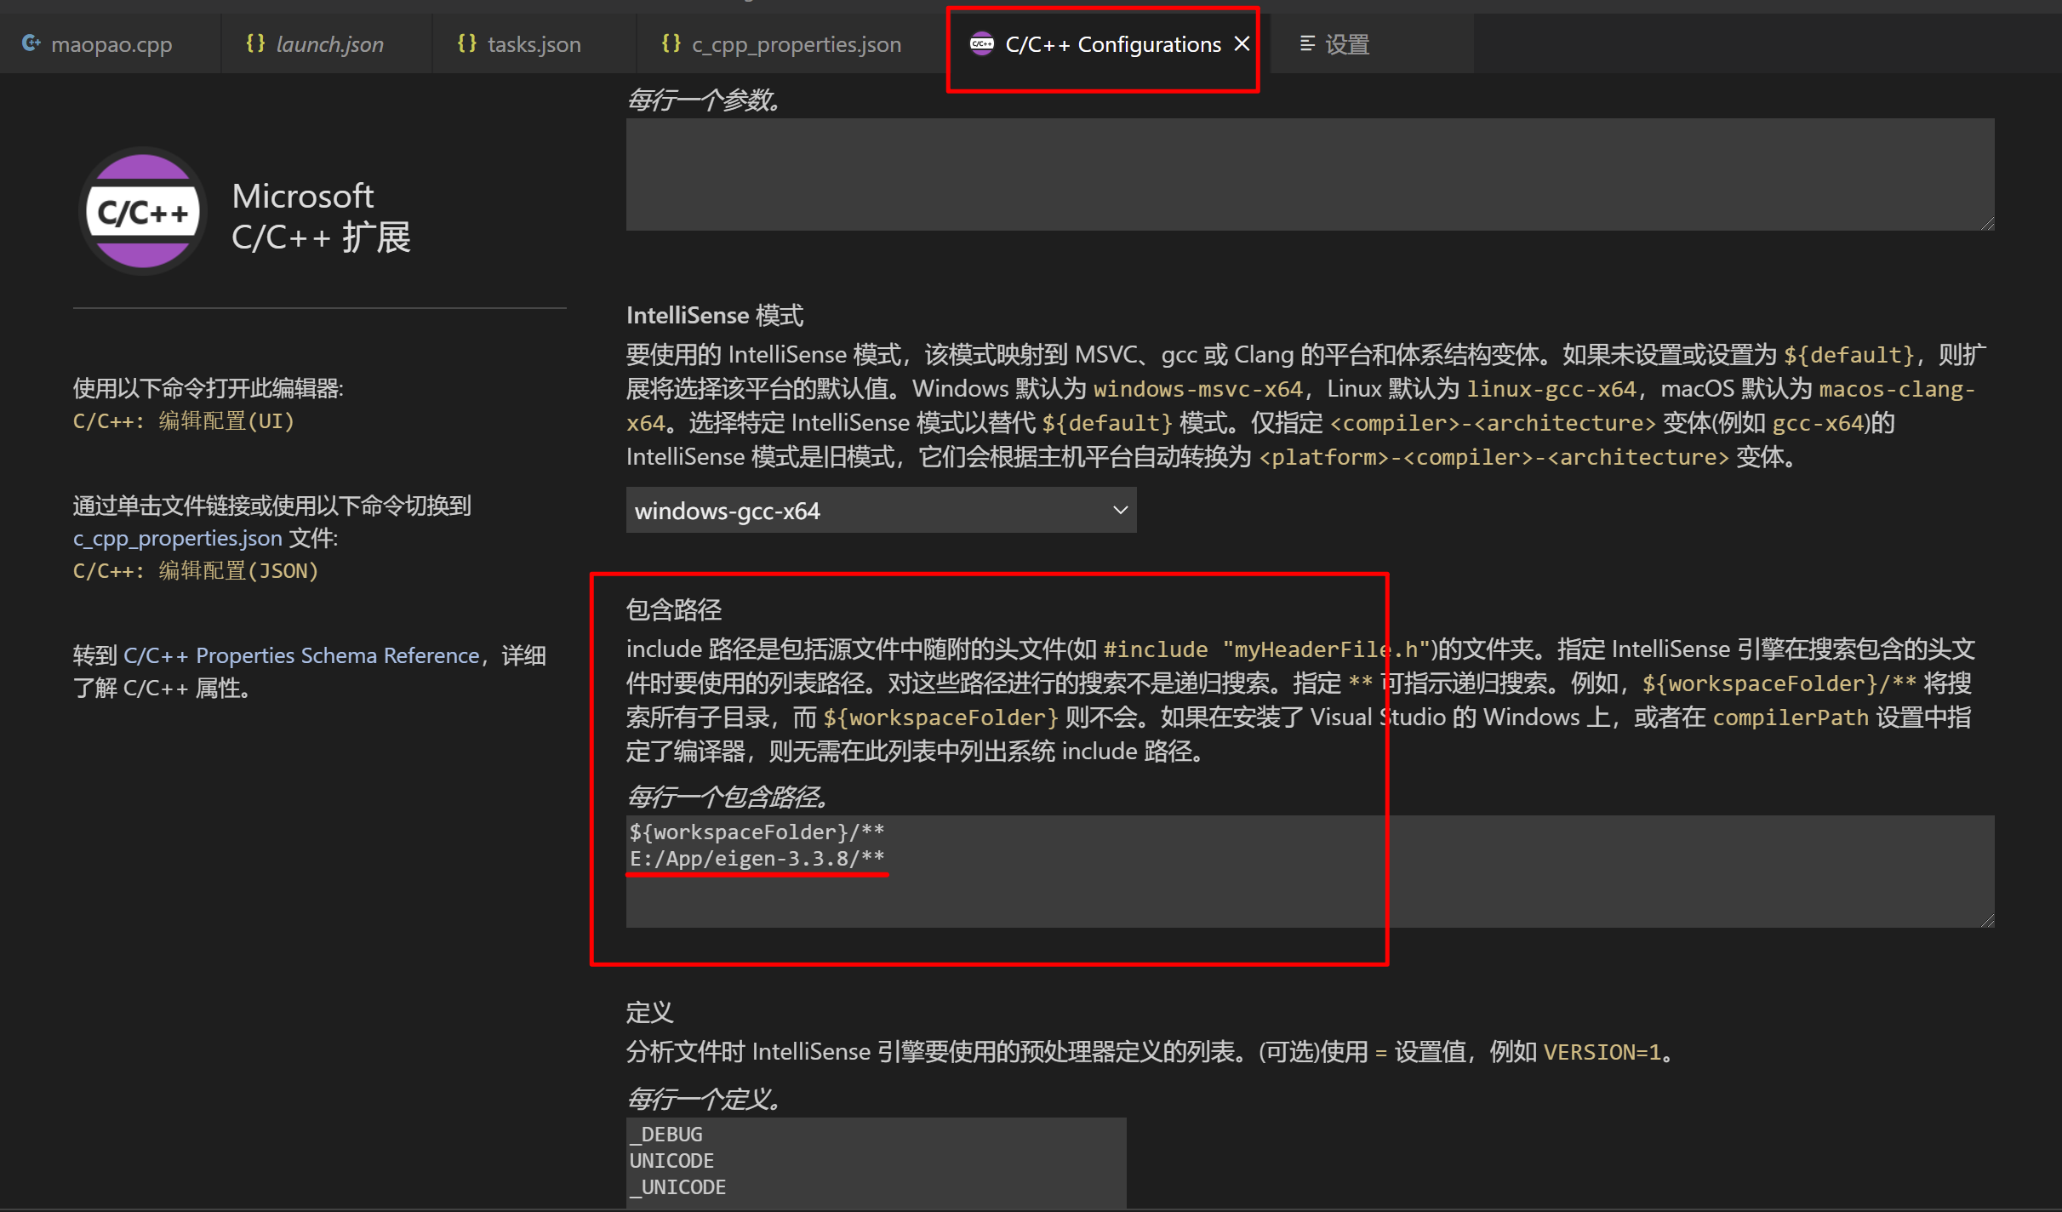Click the JSON braces icon on launch.json tab
The height and width of the screenshot is (1212, 2062).
coord(254,43)
